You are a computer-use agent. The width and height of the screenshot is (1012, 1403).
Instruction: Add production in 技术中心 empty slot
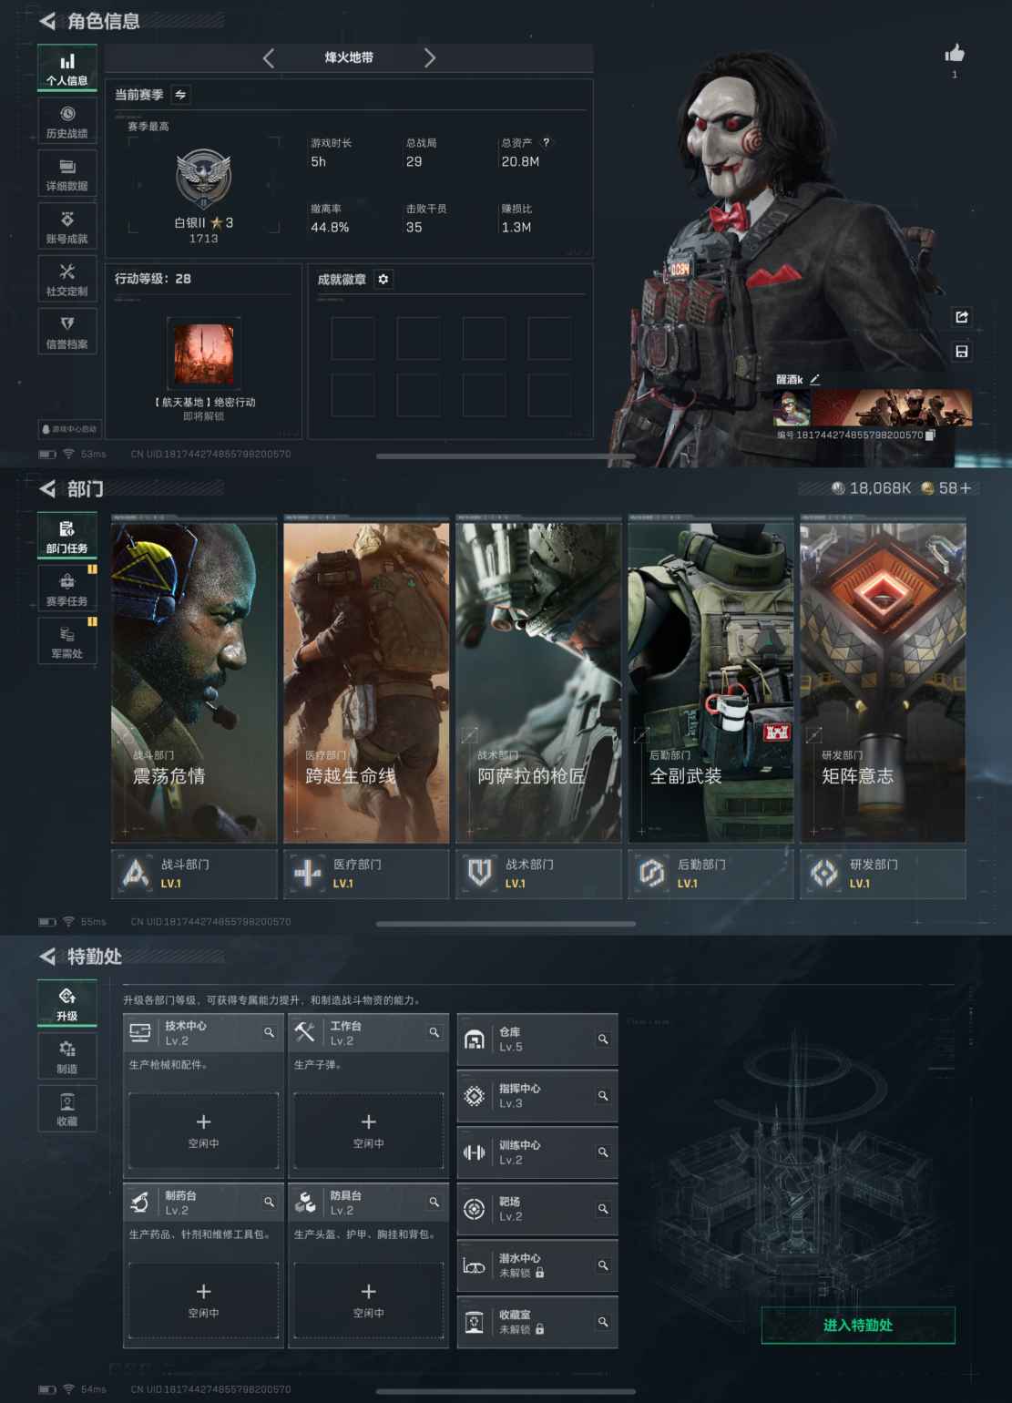tap(203, 1130)
